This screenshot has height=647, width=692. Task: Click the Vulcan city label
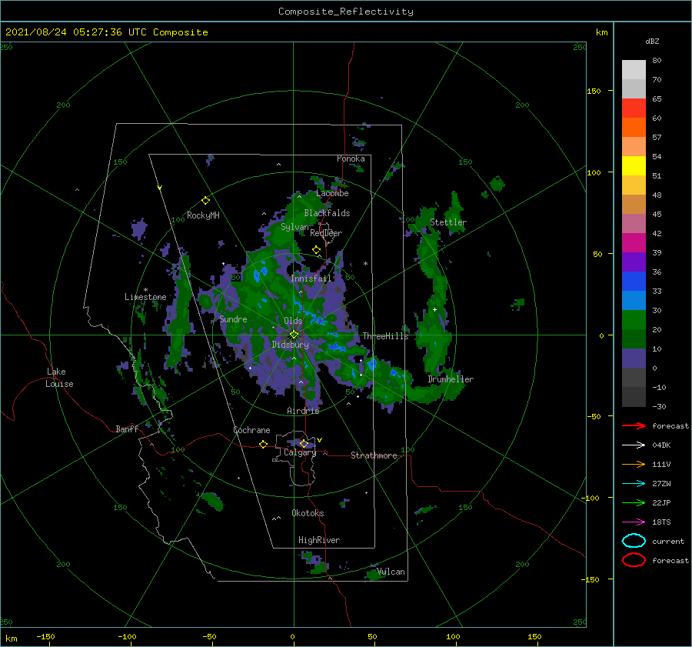[391, 572]
